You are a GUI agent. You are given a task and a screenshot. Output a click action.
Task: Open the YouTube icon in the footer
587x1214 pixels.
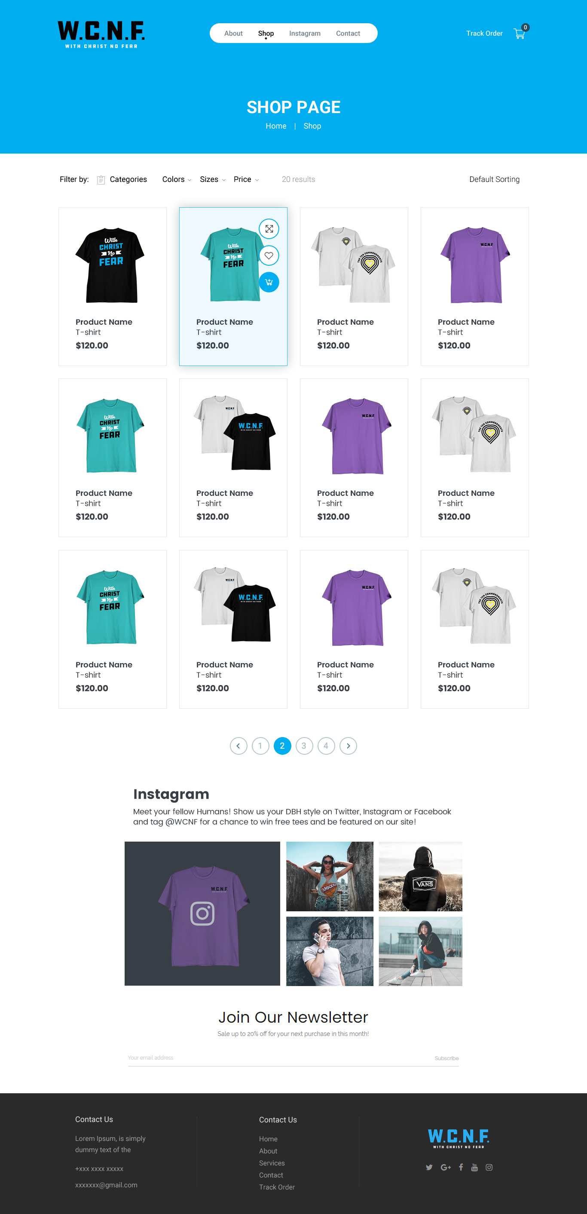click(x=474, y=1168)
